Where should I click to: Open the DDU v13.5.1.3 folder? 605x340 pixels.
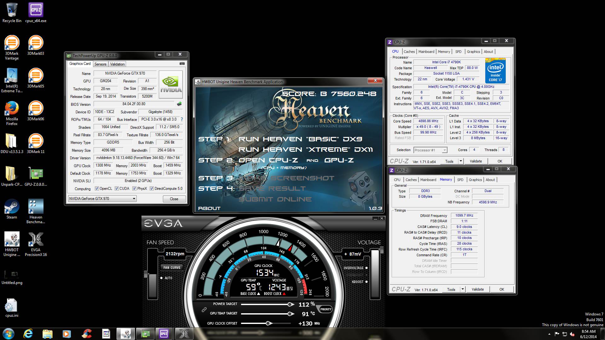click(12, 144)
